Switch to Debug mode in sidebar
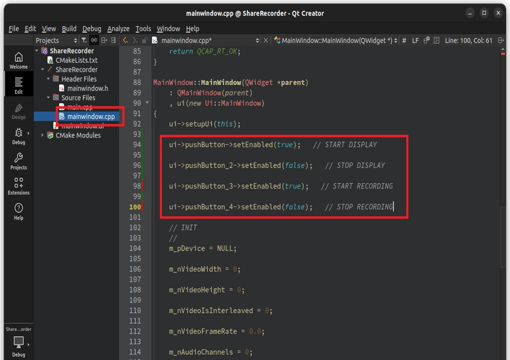This screenshot has height=360, width=510. [19, 136]
